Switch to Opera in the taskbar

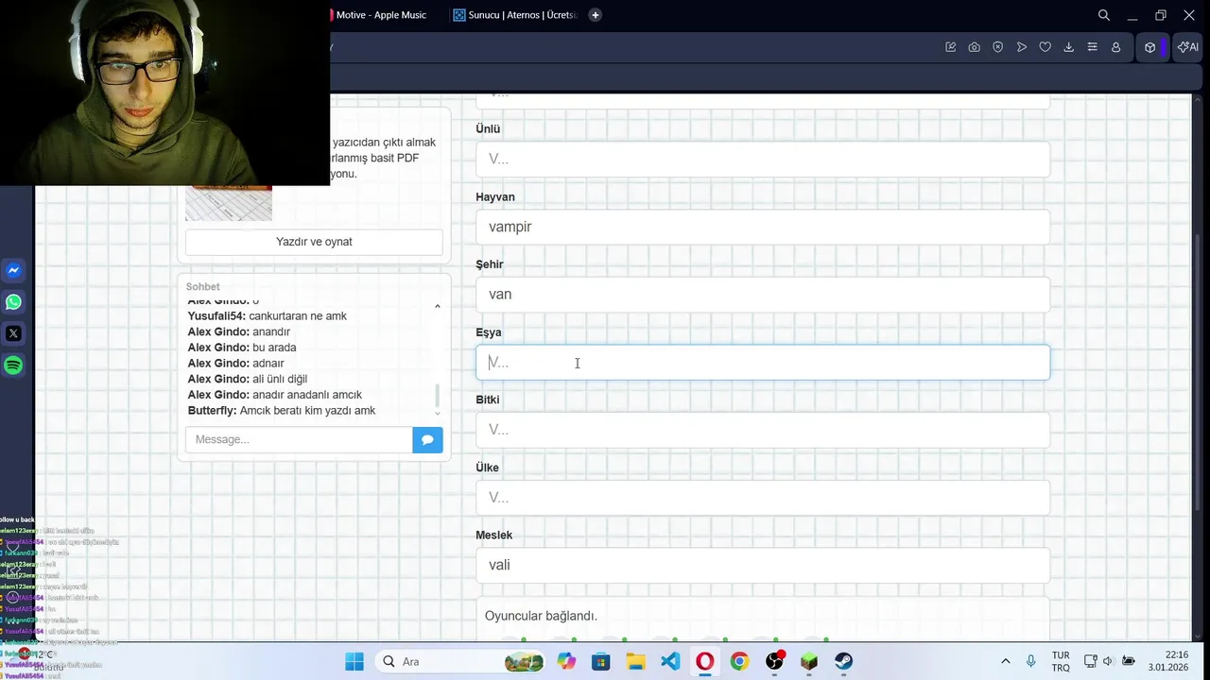pos(705,662)
